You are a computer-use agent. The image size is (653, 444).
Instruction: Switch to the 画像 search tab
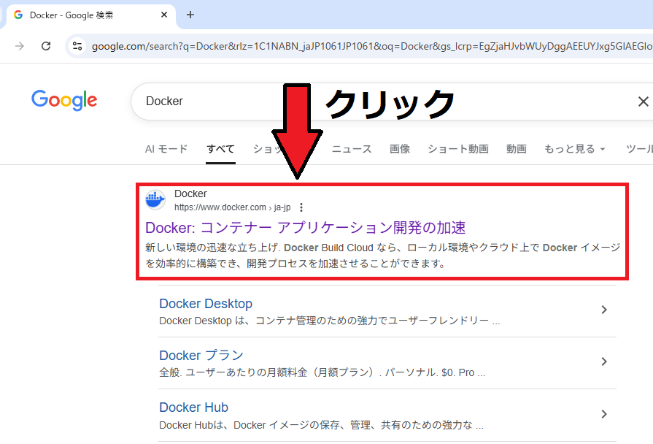(400, 149)
